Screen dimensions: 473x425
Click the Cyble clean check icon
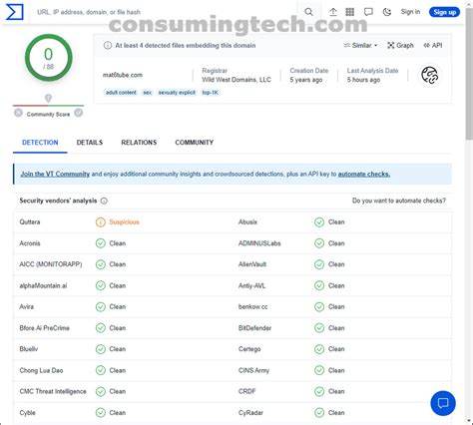pos(101,413)
